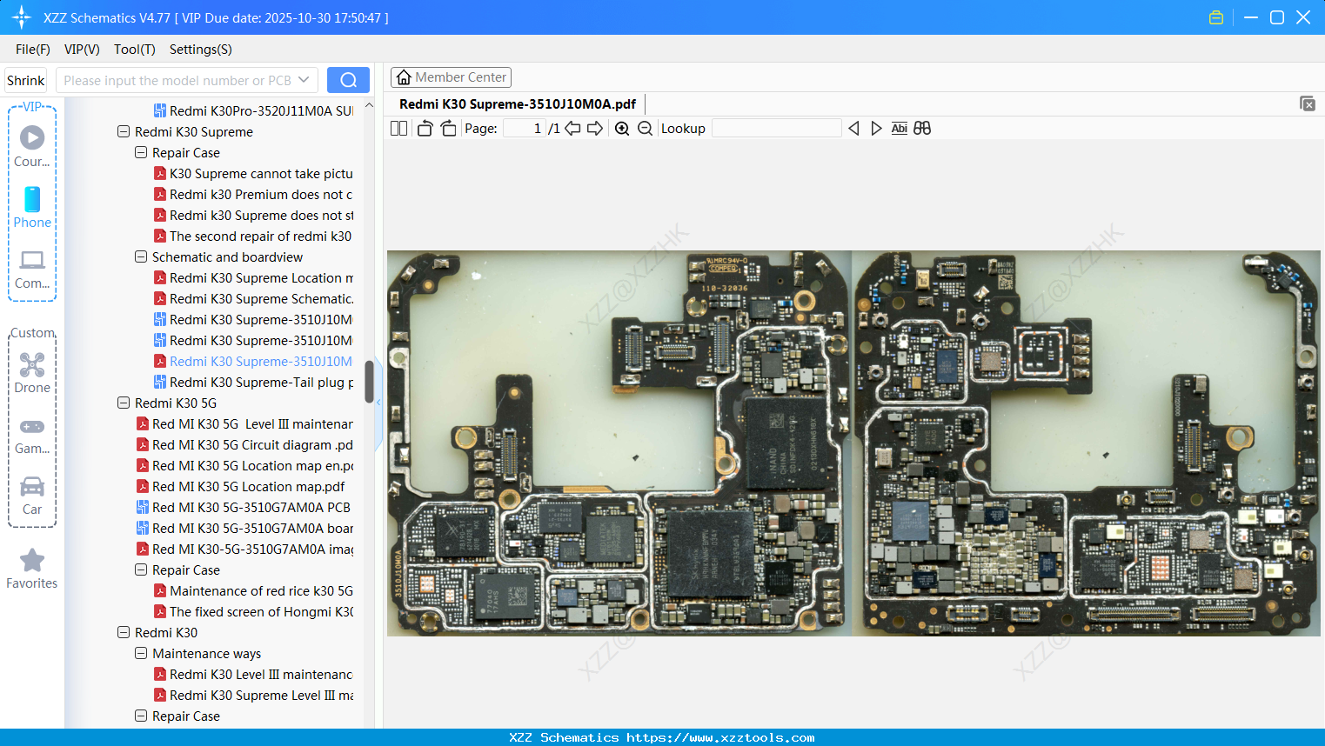Open the model number dropdown arrow

pyautogui.click(x=304, y=80)
